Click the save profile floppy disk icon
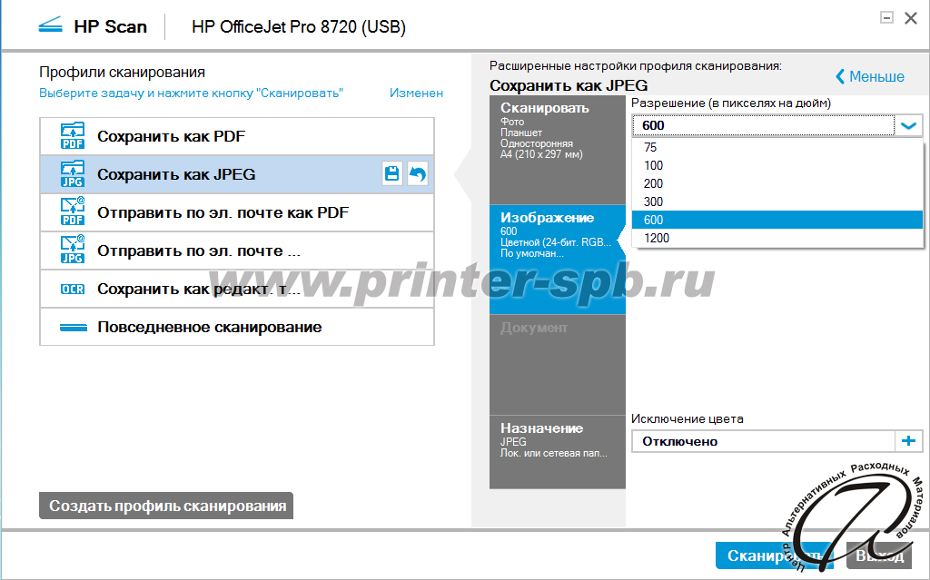The height and width of the screenshot is (580, 930). click(392, 174)
